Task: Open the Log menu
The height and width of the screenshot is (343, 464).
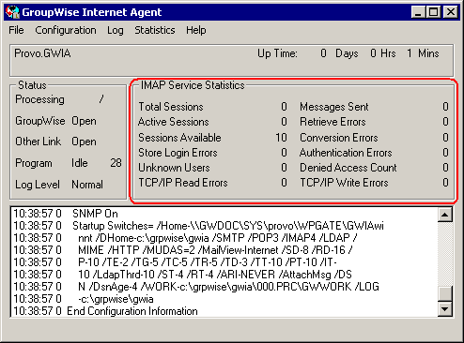Action: pyautogui.click(x=116, y=30)
